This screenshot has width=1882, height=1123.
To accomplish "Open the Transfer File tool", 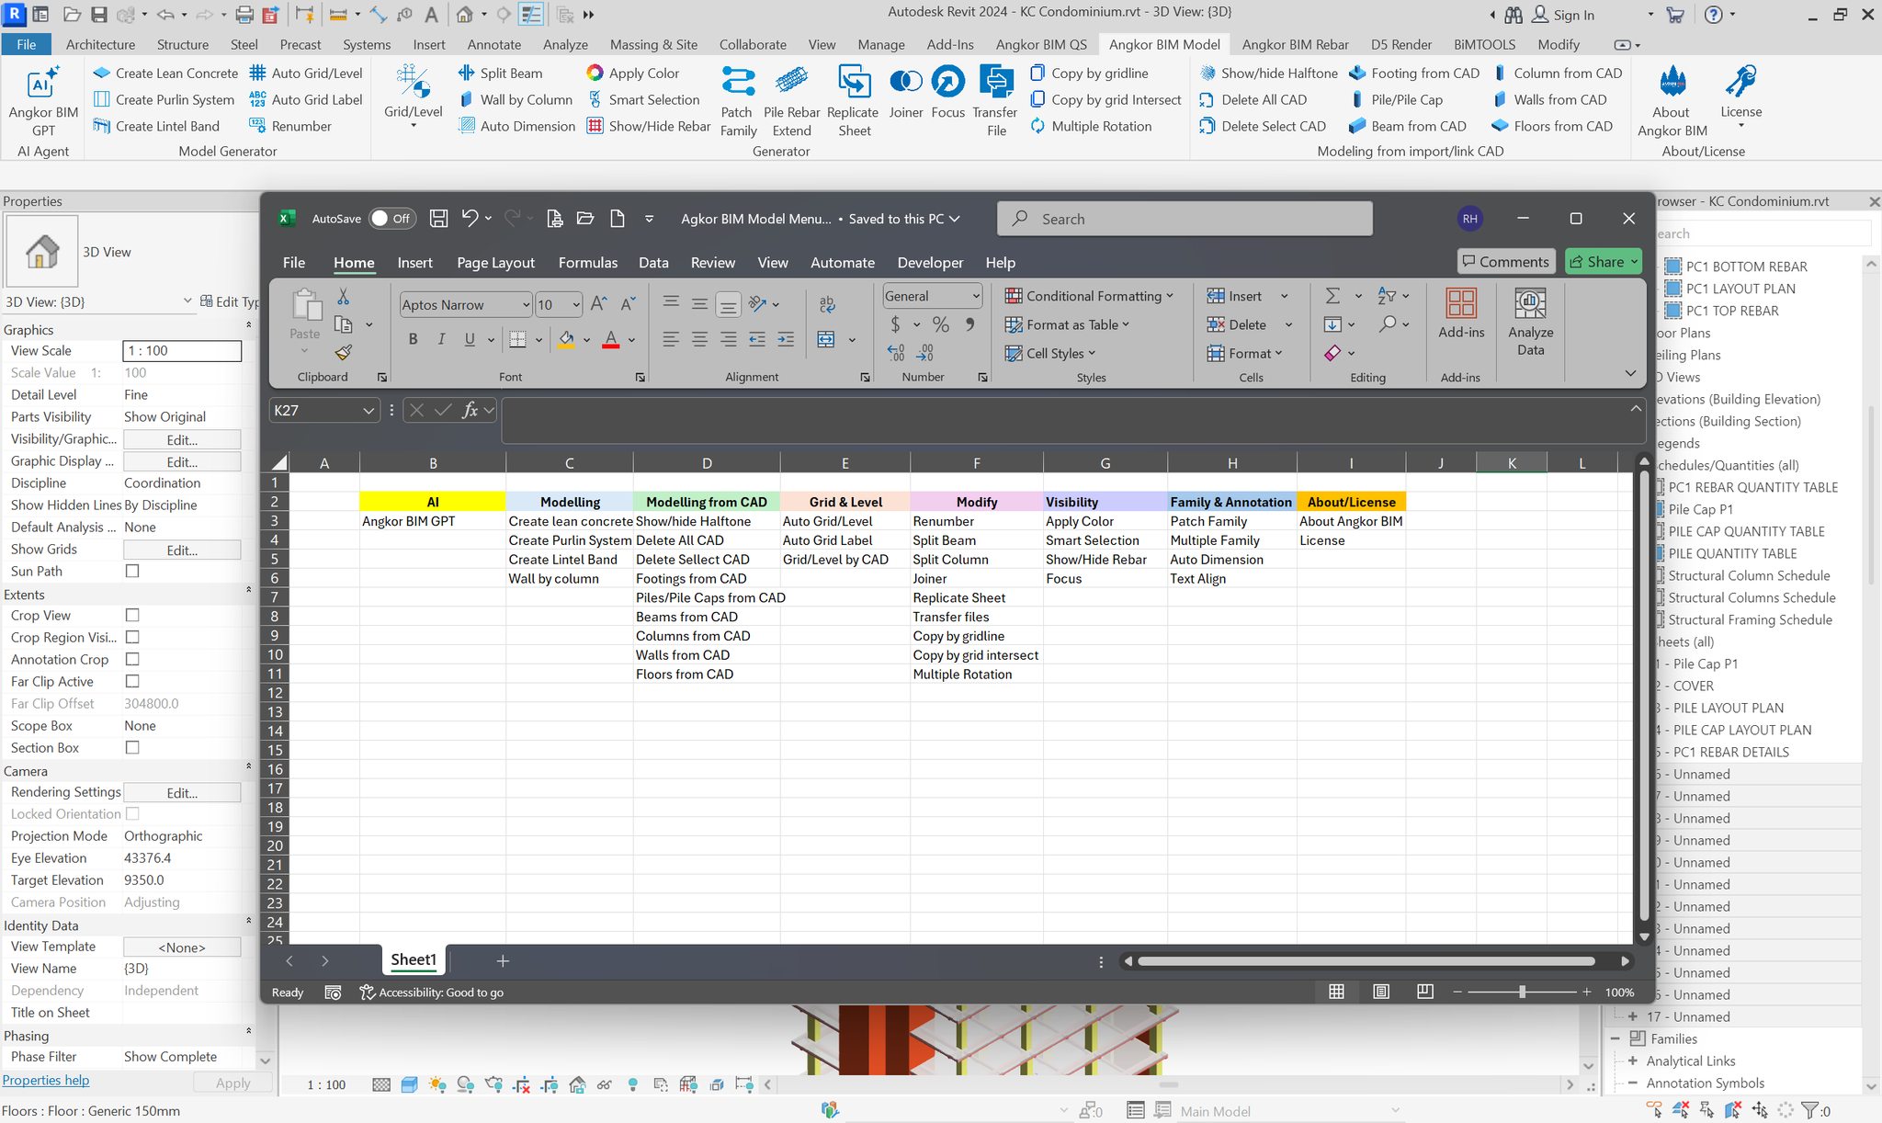I will (996, 100).
